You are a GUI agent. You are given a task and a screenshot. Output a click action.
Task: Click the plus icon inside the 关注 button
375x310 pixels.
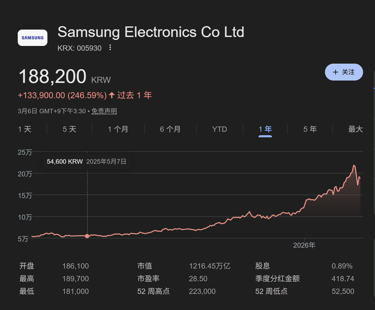(x=335, y=72)
